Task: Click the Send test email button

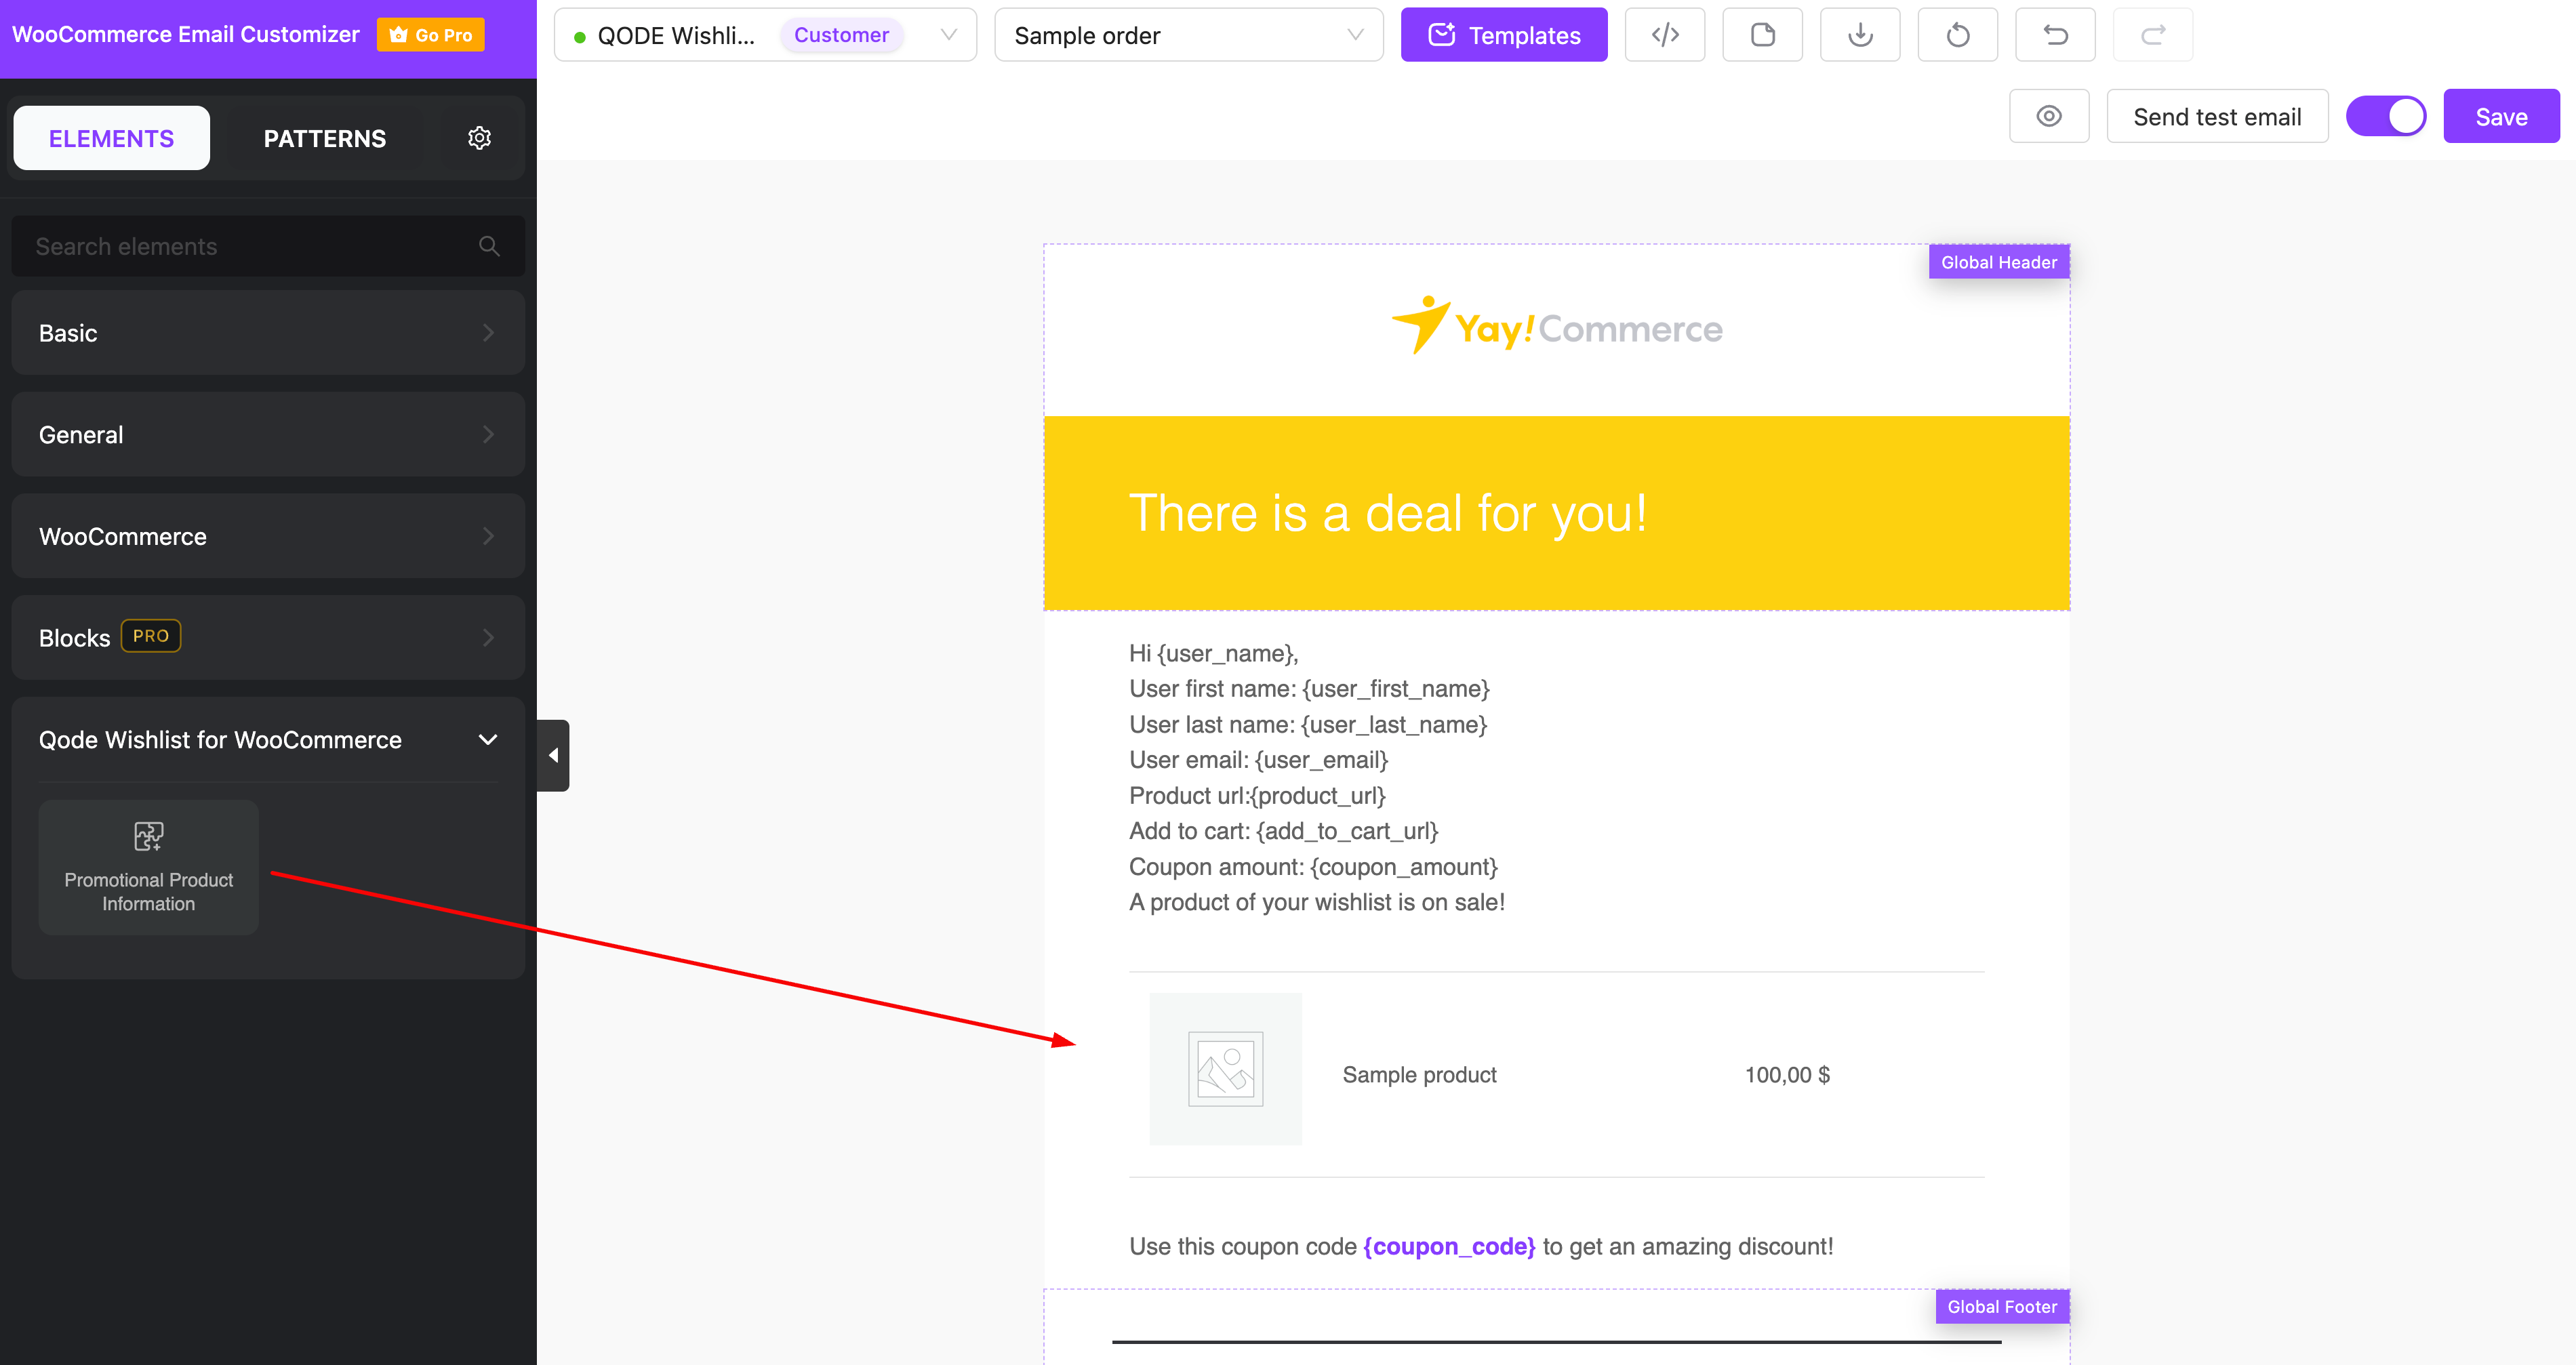Action: tap(2216, 116)
